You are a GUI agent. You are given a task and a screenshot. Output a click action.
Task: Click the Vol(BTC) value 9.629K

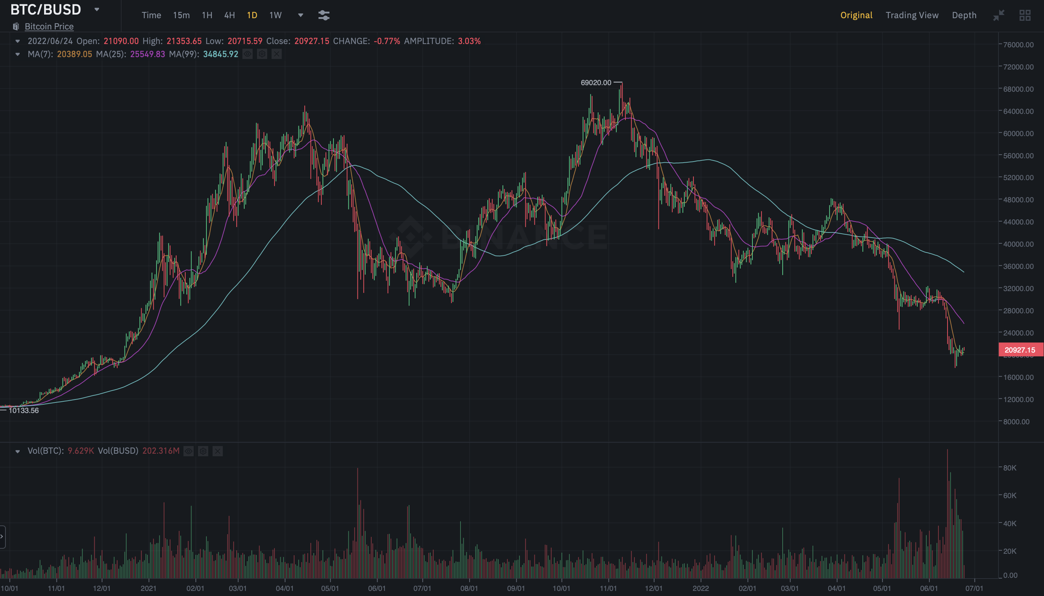click(x=81, y=451)
